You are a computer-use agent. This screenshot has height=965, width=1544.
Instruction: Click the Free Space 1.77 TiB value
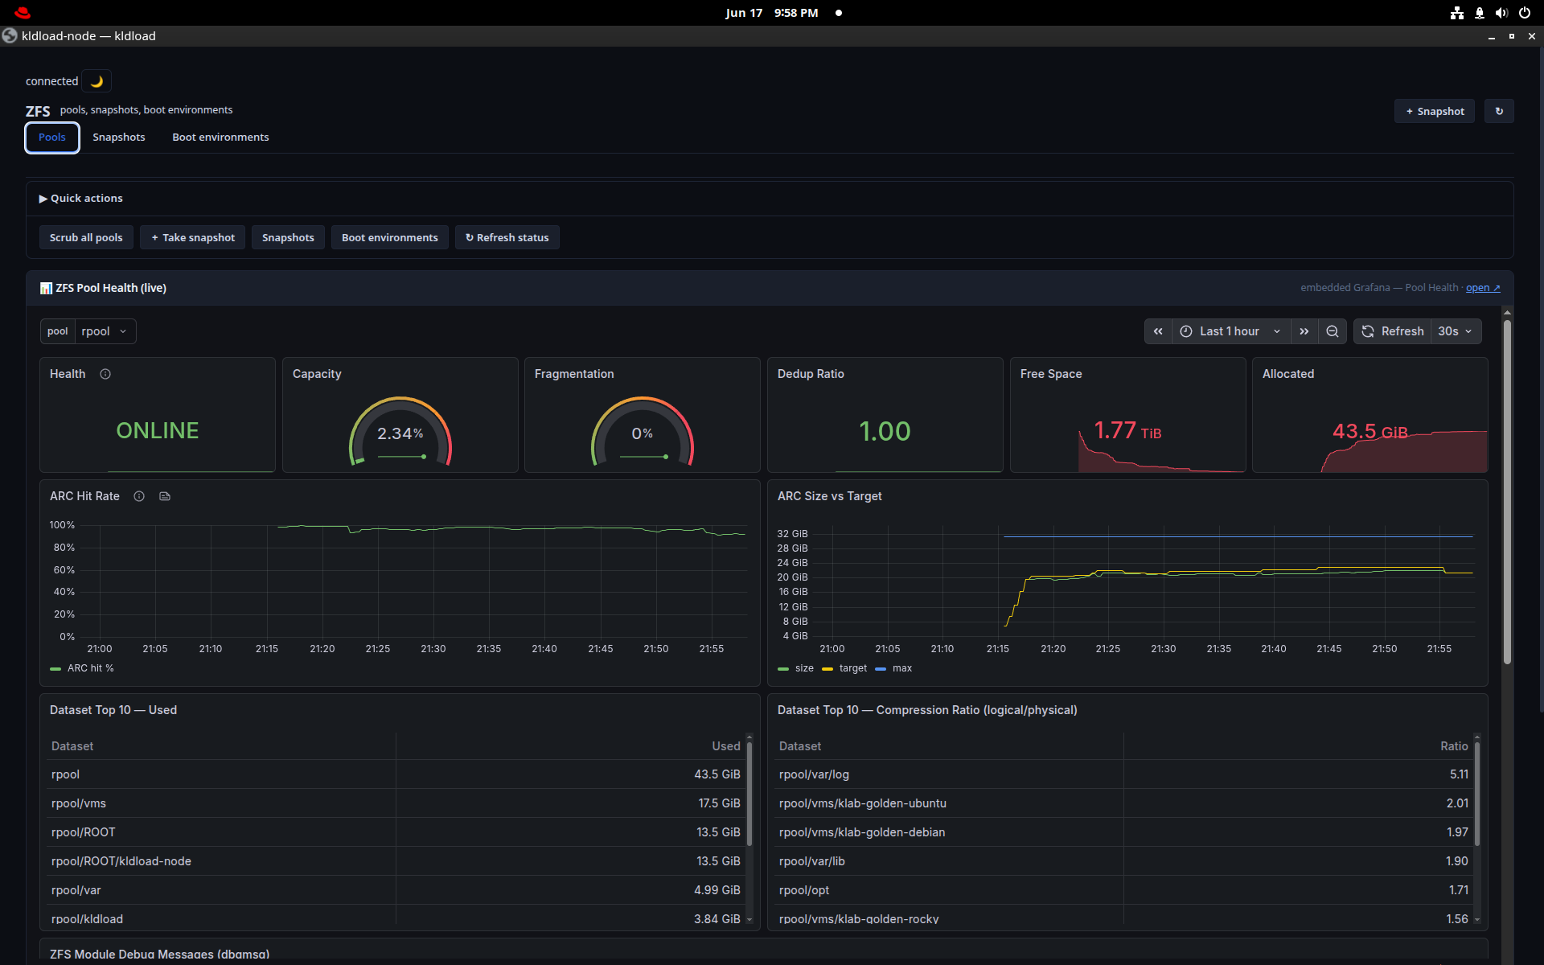pos(1127,431)
